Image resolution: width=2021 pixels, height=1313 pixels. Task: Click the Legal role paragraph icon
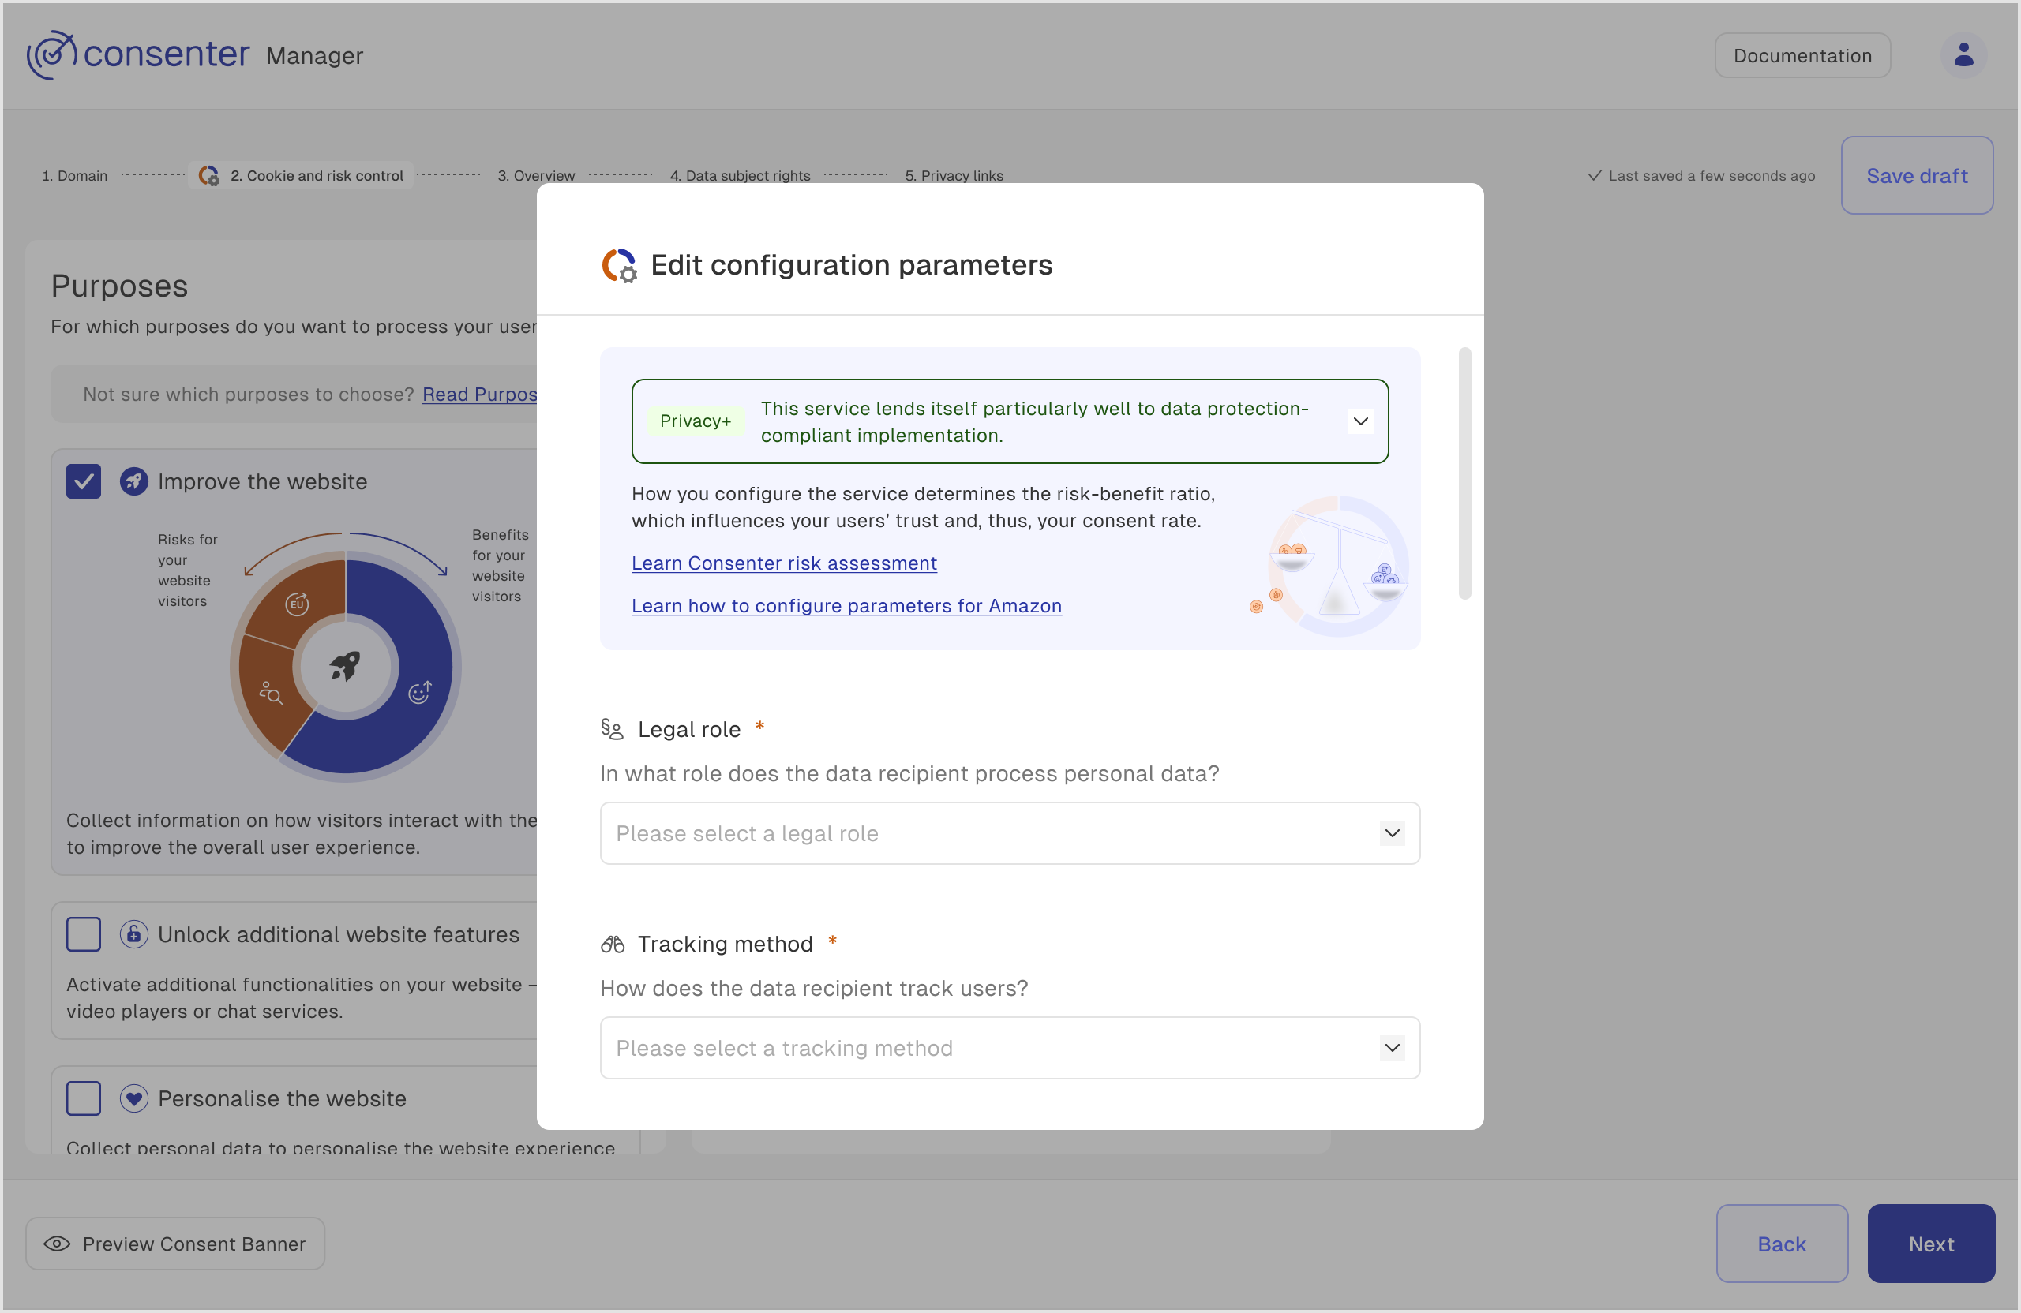[611, 728]
